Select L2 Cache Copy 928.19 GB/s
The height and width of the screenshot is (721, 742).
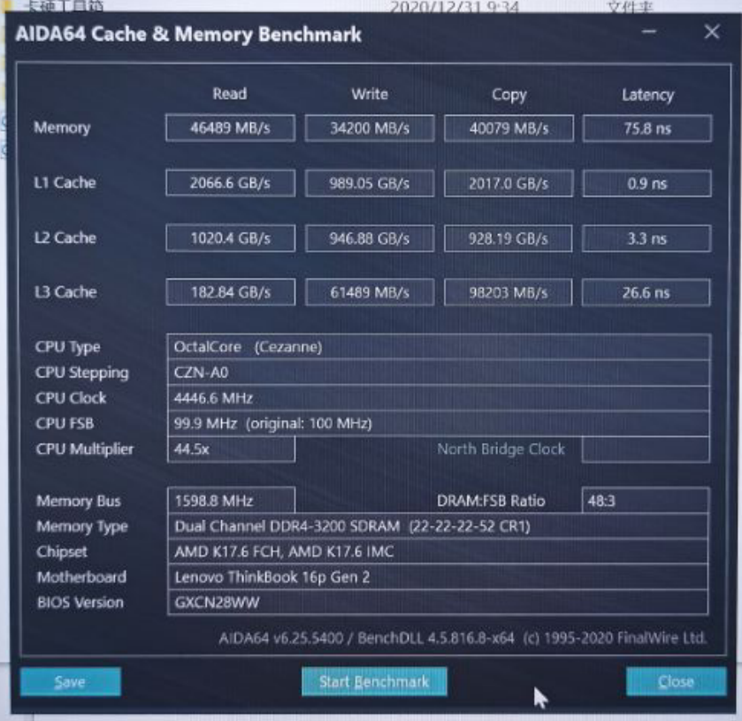click(509, 238)
